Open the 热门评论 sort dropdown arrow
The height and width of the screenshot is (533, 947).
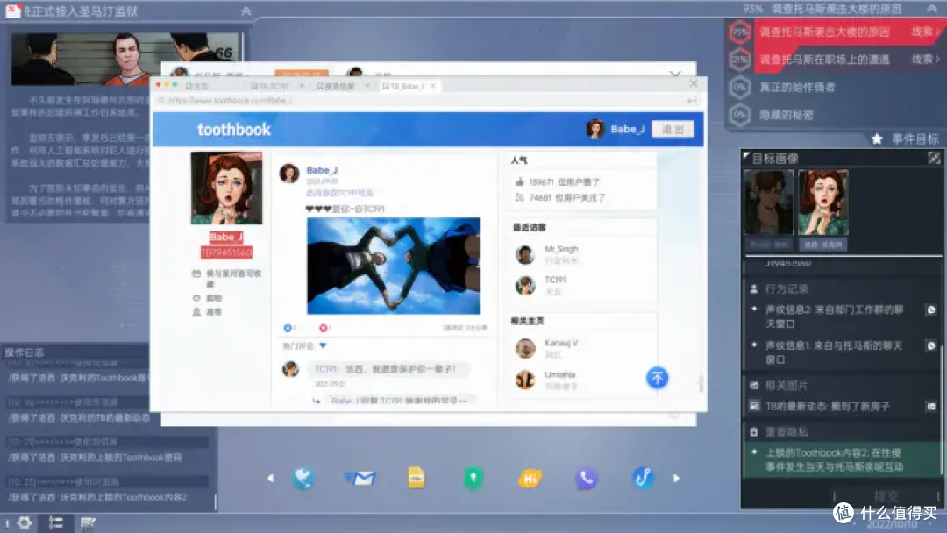323,346
